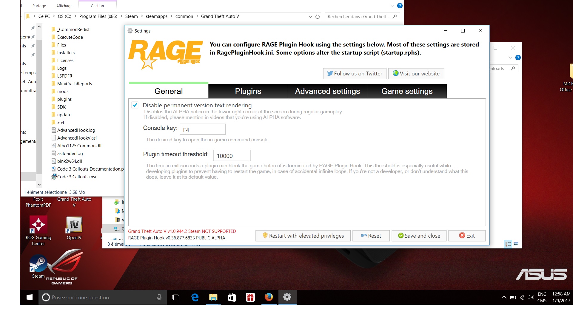The height and width of the screenshot is (322, 573).
Task: Click the Console key input field
Action: tap(202, 130)
